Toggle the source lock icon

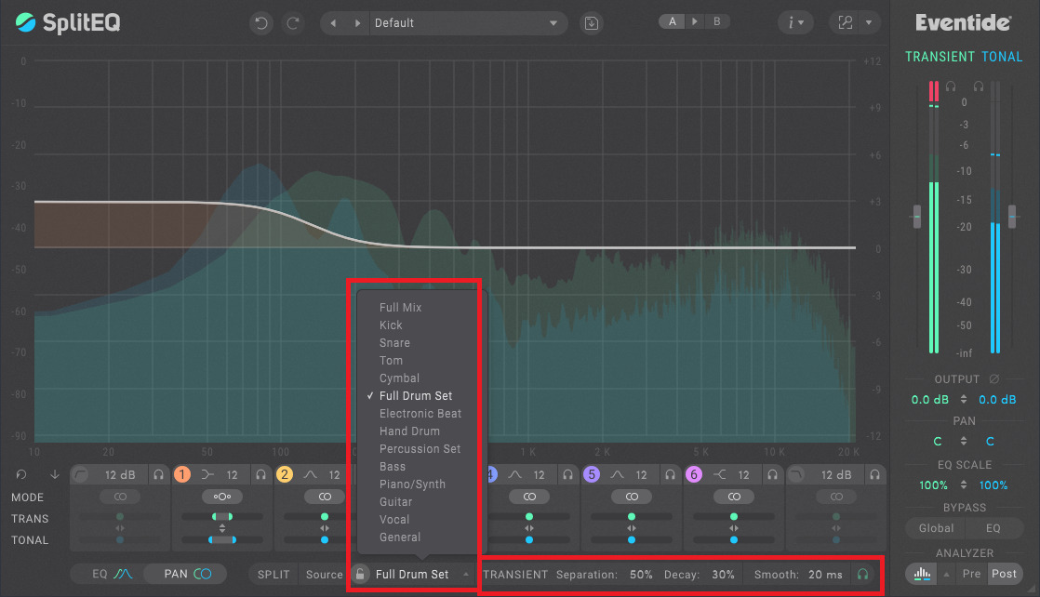click(359, 575)
